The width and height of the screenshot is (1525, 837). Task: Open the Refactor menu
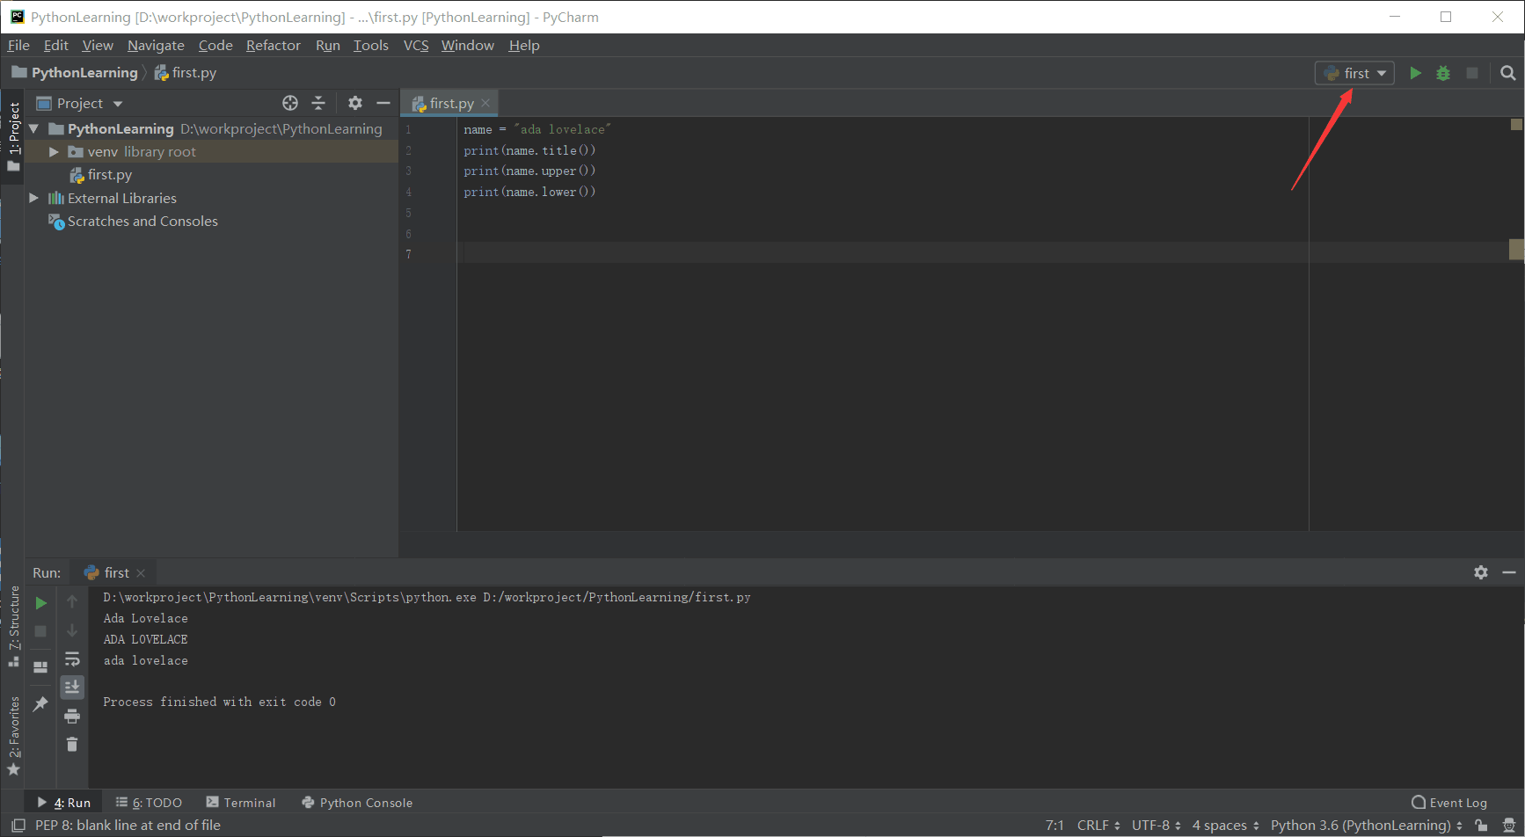tap(273, 45)
